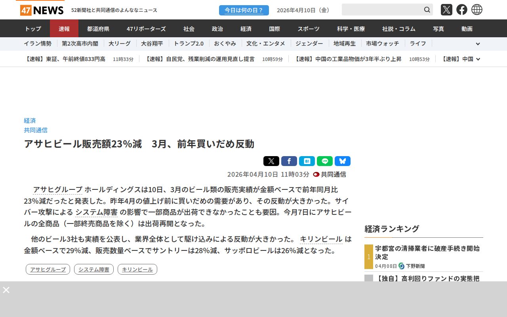Open the 国際 nav tab
This screenshot has height=317, width=507.
tap(274, 29)
